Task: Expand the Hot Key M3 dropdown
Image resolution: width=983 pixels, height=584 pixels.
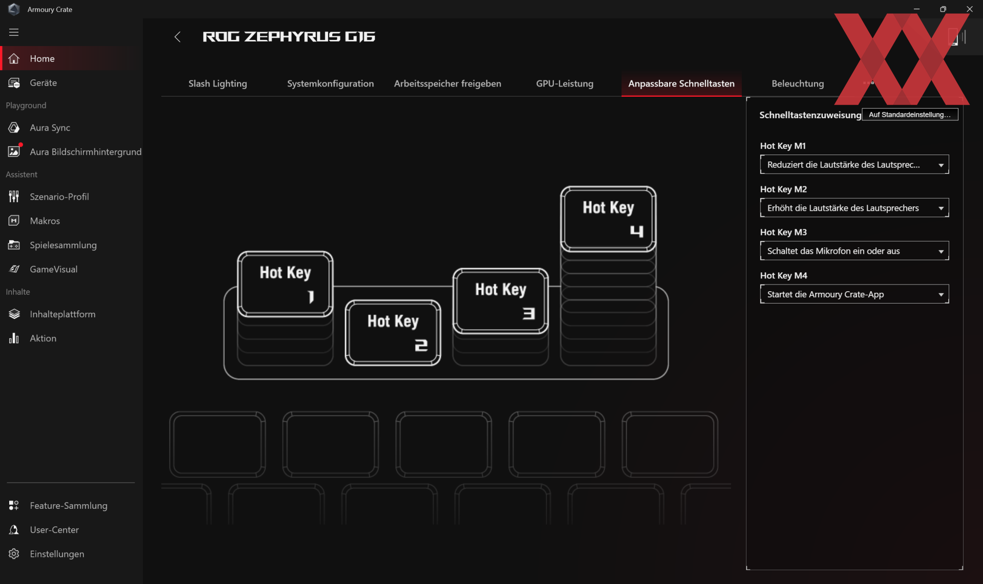Action: click(854, 251)
